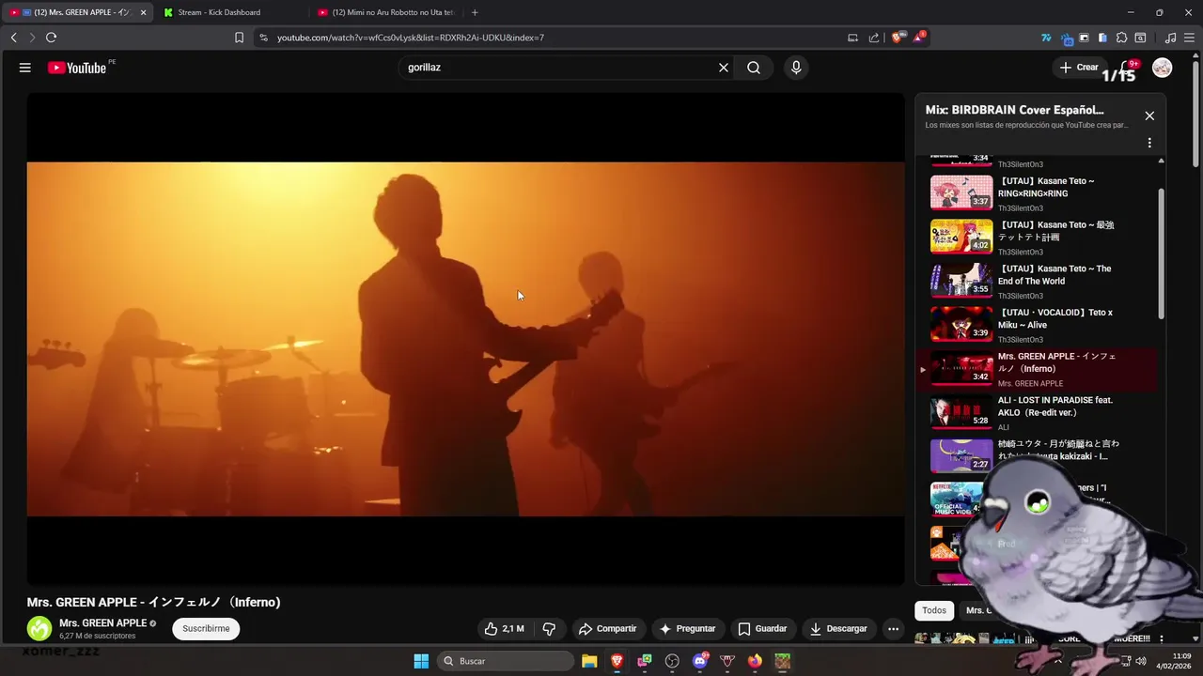1203x676 pixels.
Task: Click the Preguntar button
Action: click(x=687, y=629)
